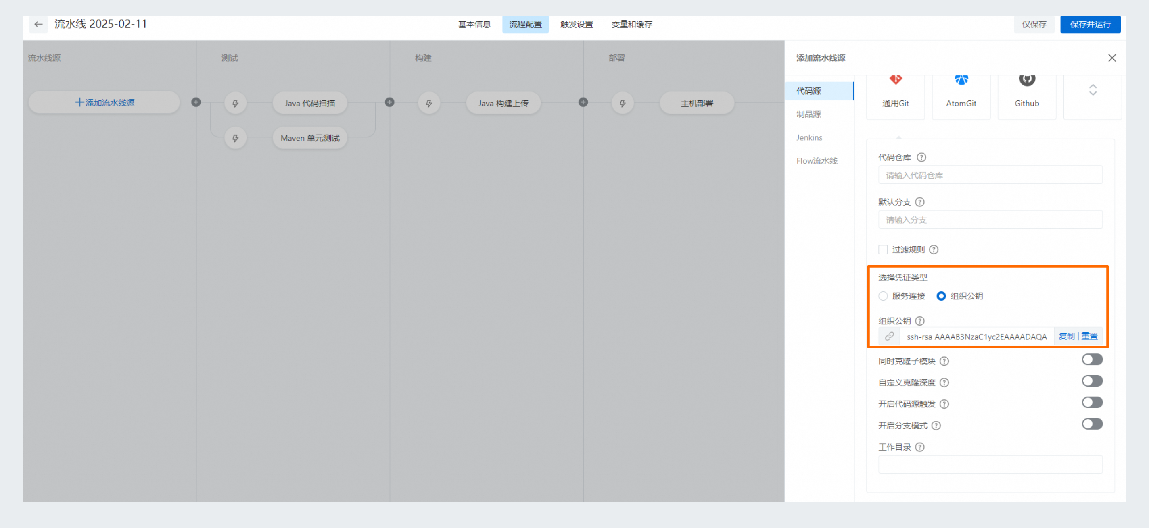Click the lightning trigger icon beside Java 构建上传

click(429, 103)
